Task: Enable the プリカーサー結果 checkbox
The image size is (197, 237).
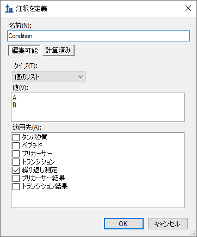Action: click(x=16, y=178)
